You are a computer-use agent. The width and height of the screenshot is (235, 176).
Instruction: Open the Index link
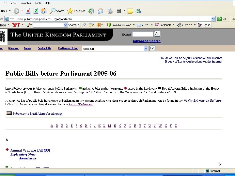pyautogui.click(x=27, y=48)
